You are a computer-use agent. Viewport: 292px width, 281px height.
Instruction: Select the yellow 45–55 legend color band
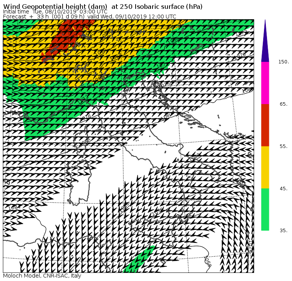point(265,167)
